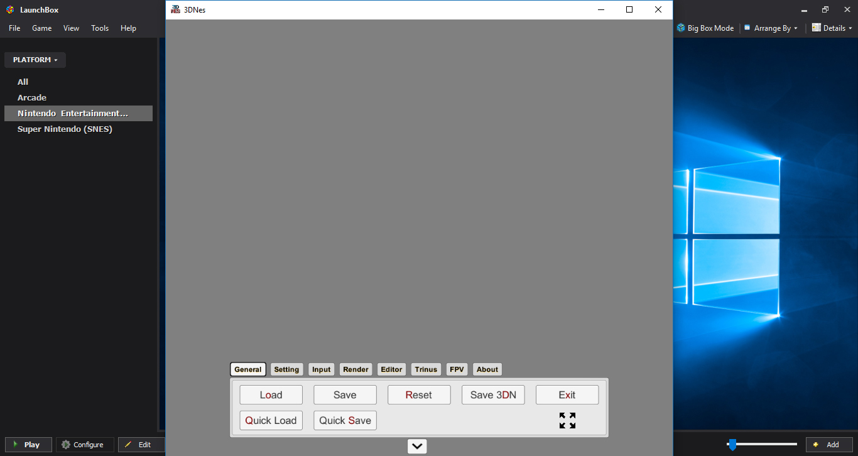Open the View menu in LaunchBox
This screenshot has width=858, height=456.
(x=71, y=28)
